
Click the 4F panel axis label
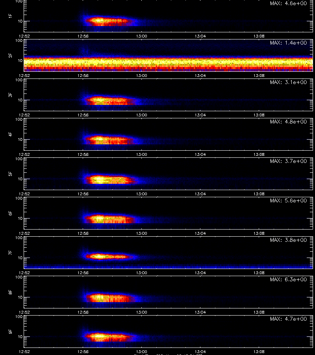[x=10, y=134]
